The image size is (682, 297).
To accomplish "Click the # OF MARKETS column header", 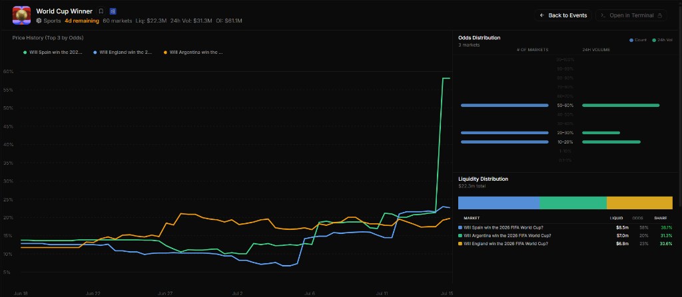I will coord(532,50).
